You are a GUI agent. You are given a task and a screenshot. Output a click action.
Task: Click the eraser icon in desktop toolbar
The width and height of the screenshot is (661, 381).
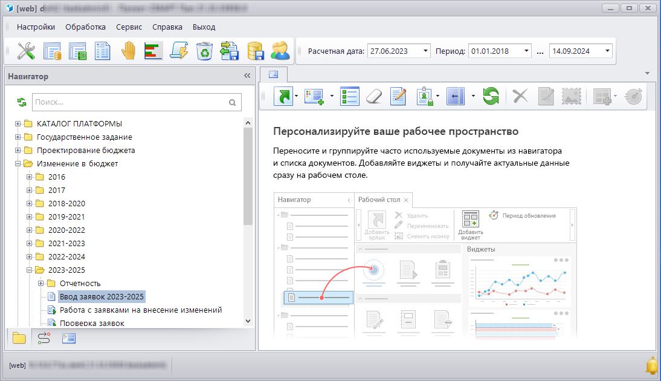point(375,96)
